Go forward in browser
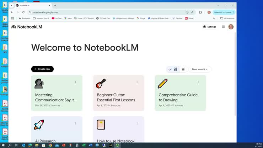The width and height of the screenshot is (263, 148). [x=18, y=12]
